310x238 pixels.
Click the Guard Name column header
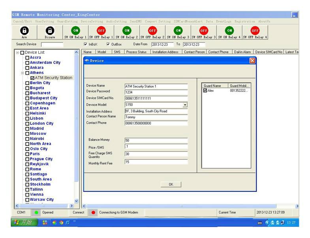tap(215, 86)
